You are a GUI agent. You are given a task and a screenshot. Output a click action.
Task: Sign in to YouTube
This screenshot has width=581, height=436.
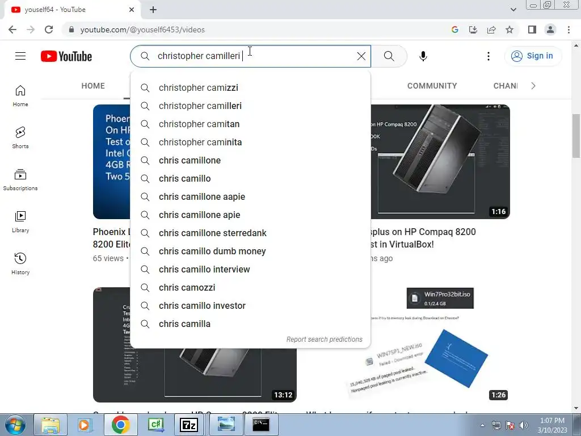click(x=533, y=56)
